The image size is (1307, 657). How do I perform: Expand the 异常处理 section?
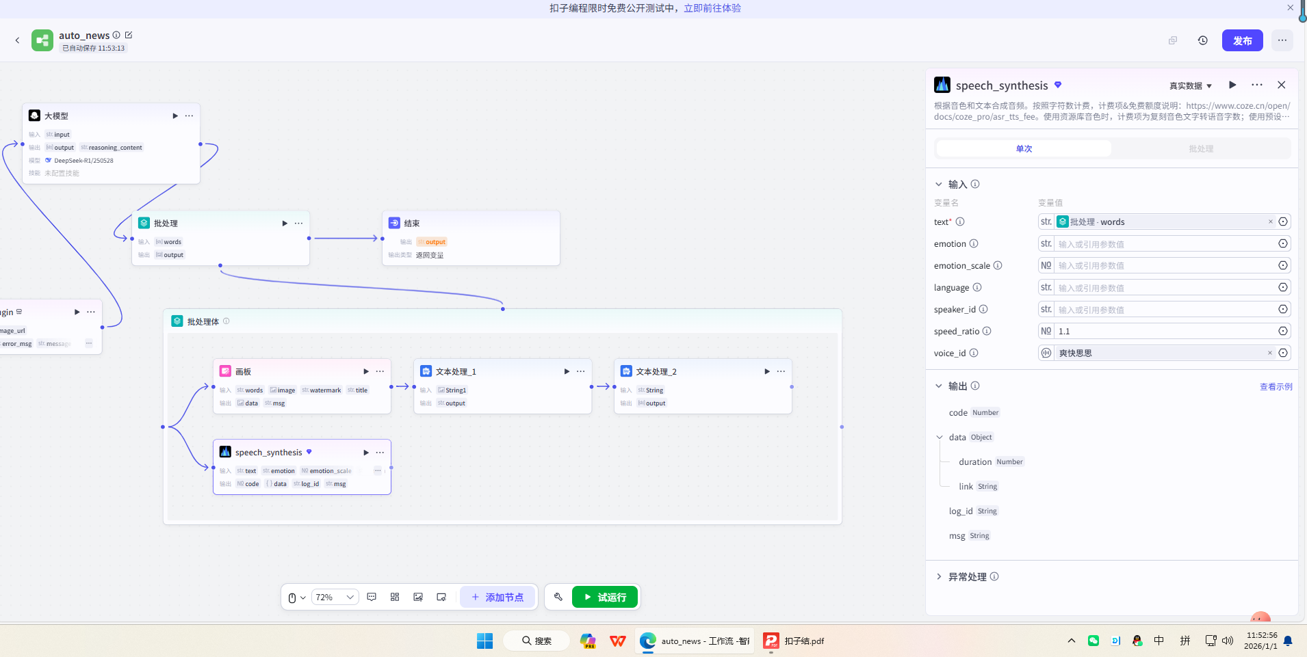point(939,576)
